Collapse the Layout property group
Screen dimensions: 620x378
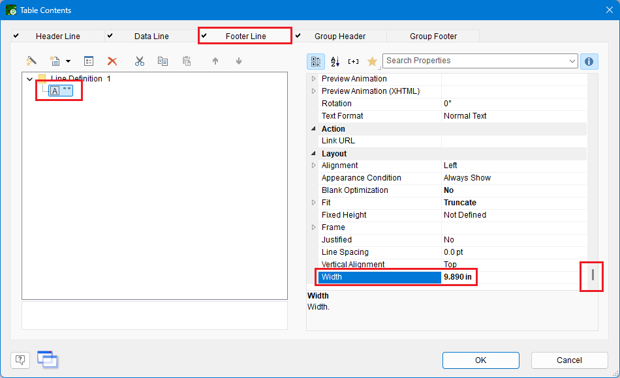[x=313, y=153]
